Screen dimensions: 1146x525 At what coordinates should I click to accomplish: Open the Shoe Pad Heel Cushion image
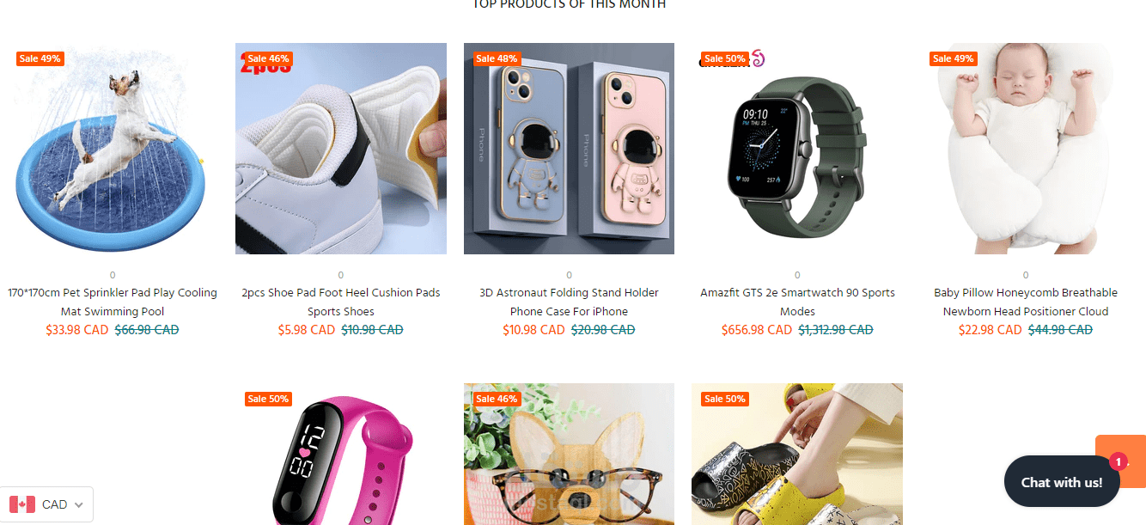click(341, 149)
